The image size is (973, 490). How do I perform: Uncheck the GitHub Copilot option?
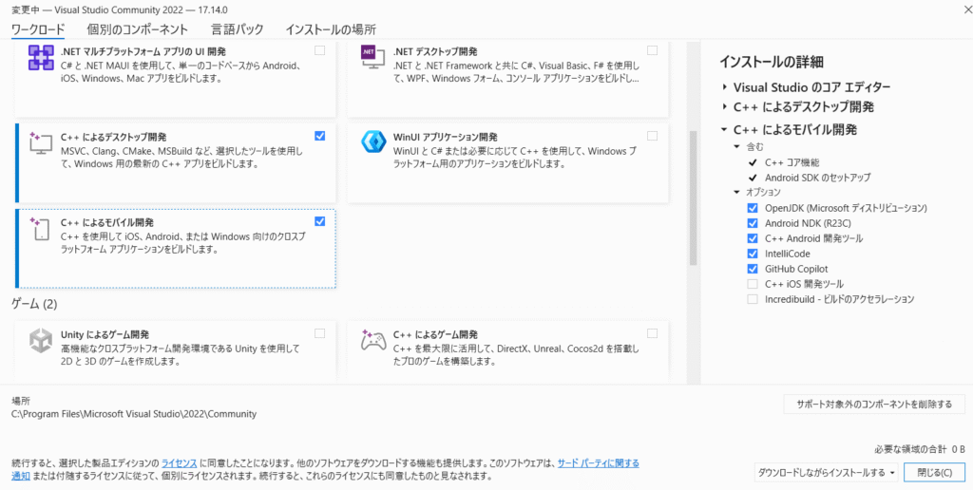(753, 269)
